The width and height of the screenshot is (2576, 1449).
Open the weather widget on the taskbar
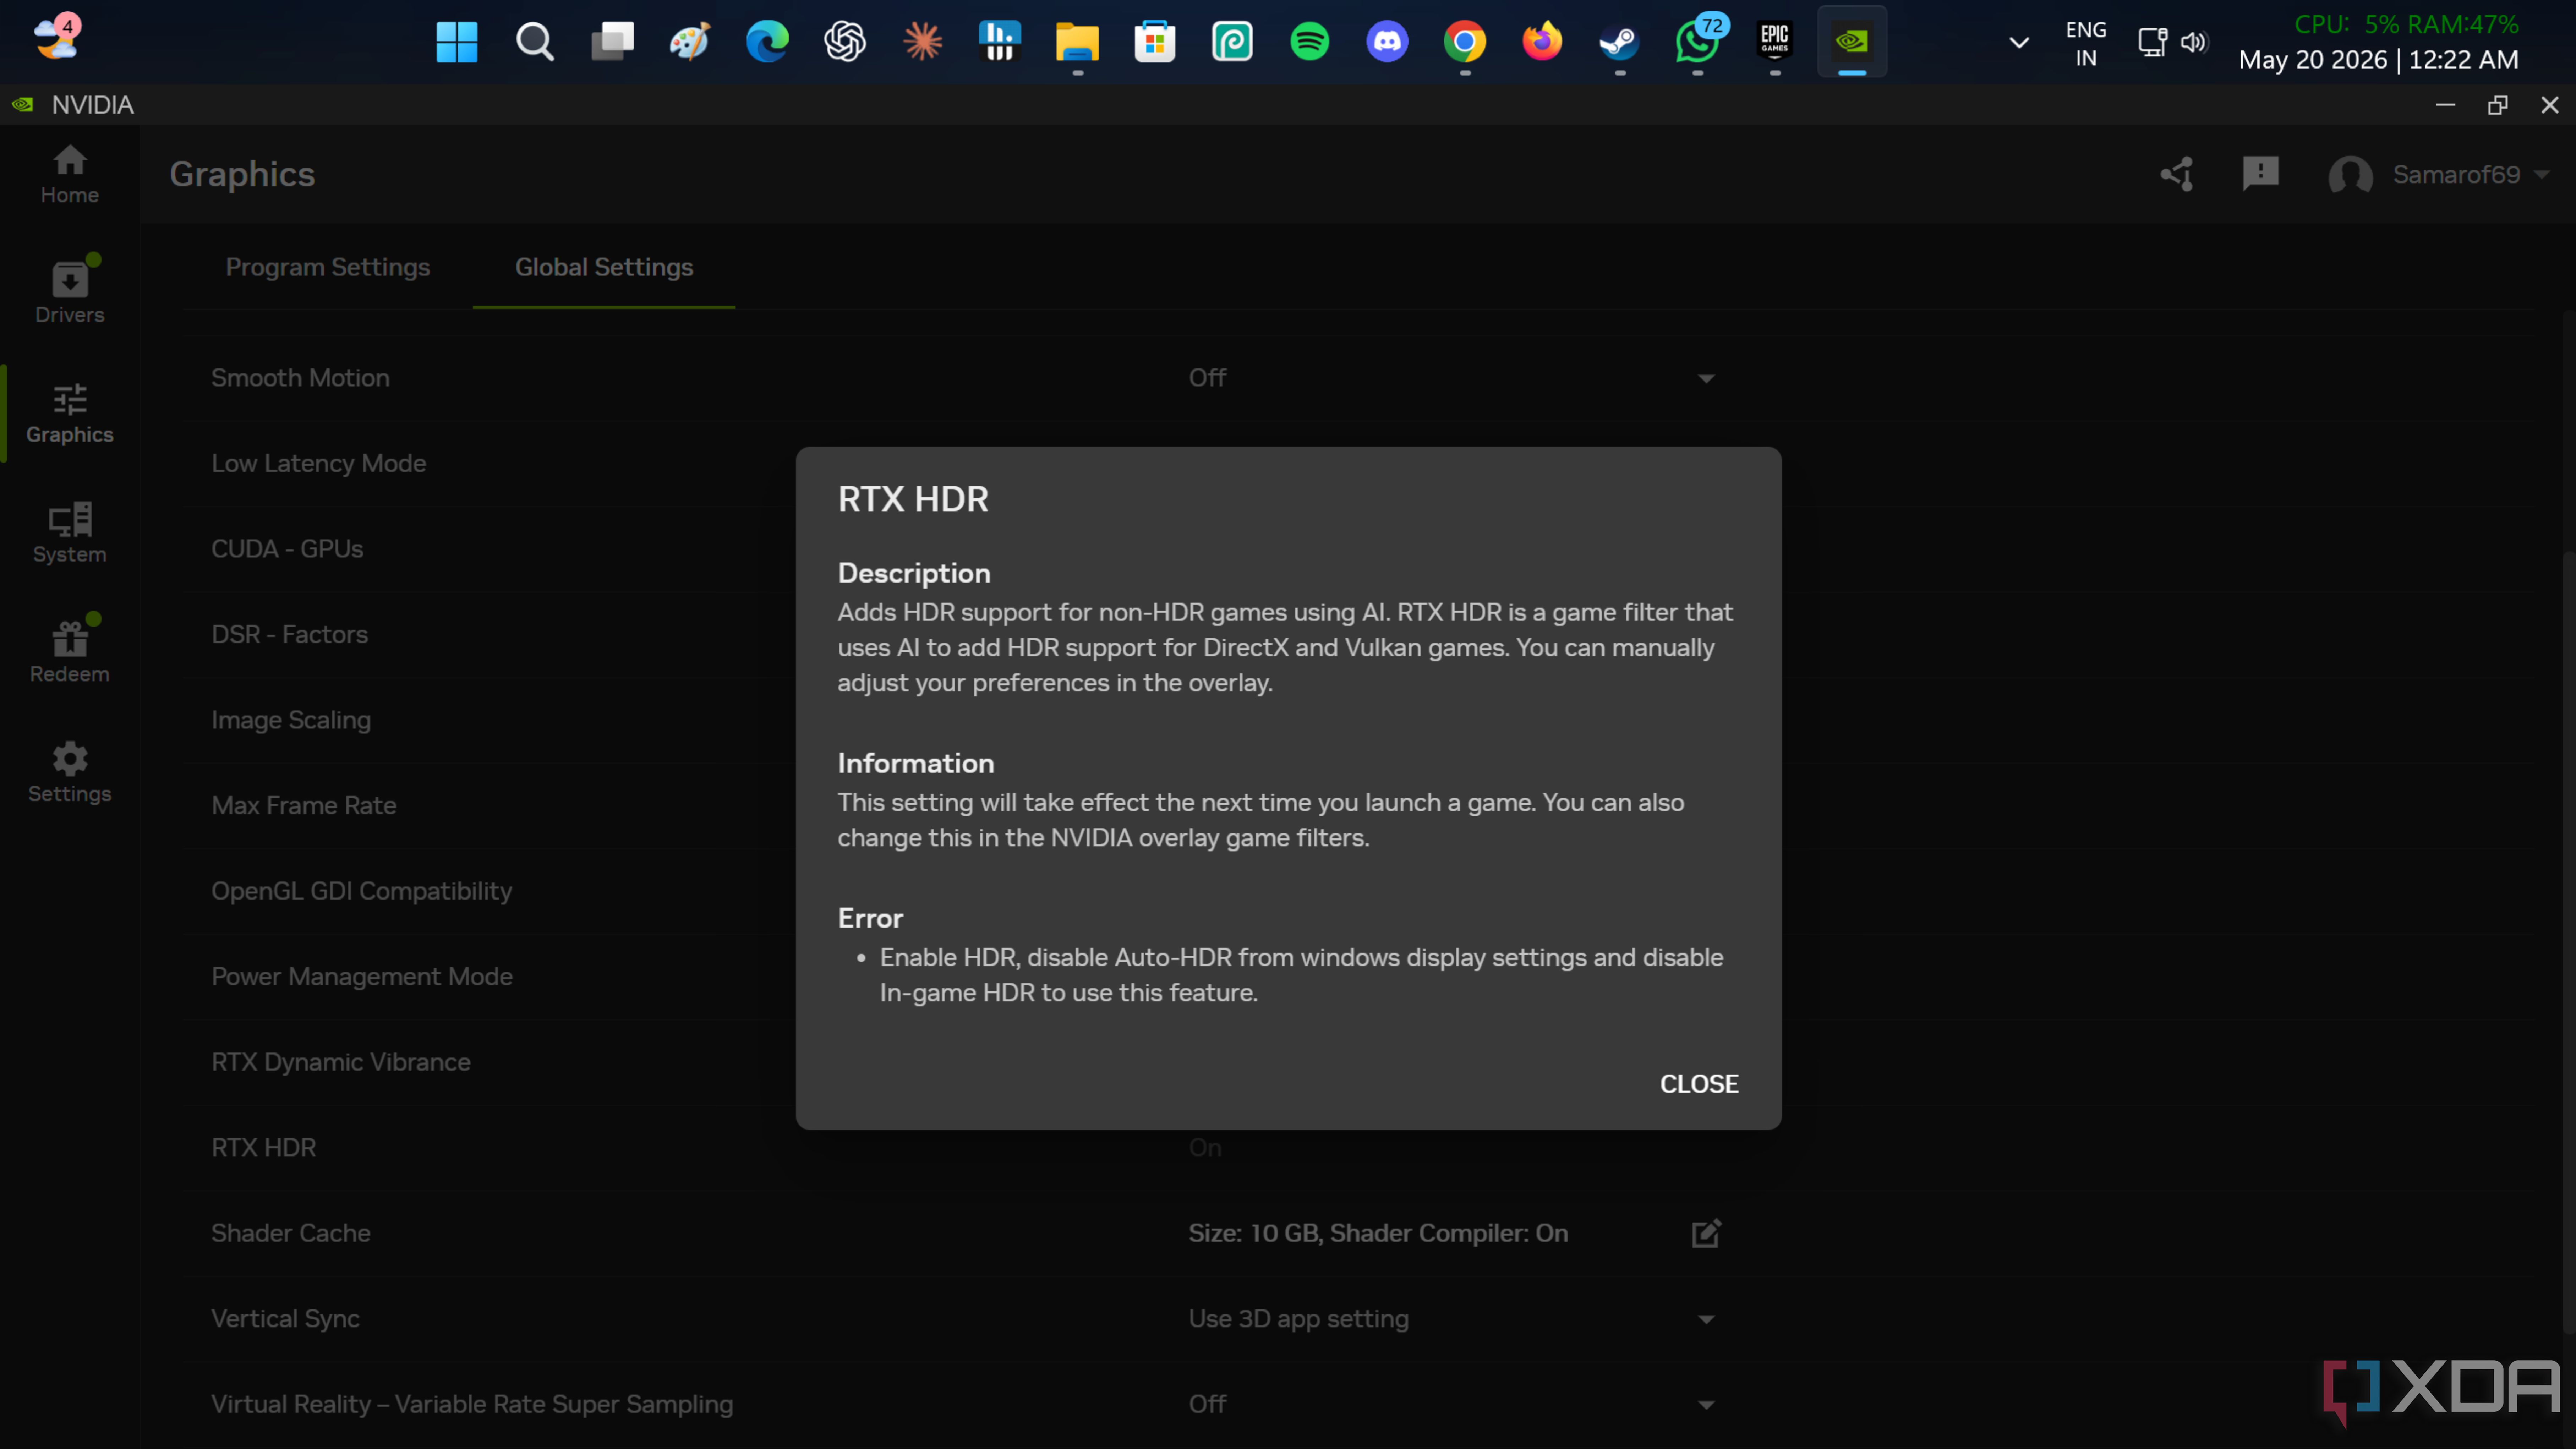(57, 38)
